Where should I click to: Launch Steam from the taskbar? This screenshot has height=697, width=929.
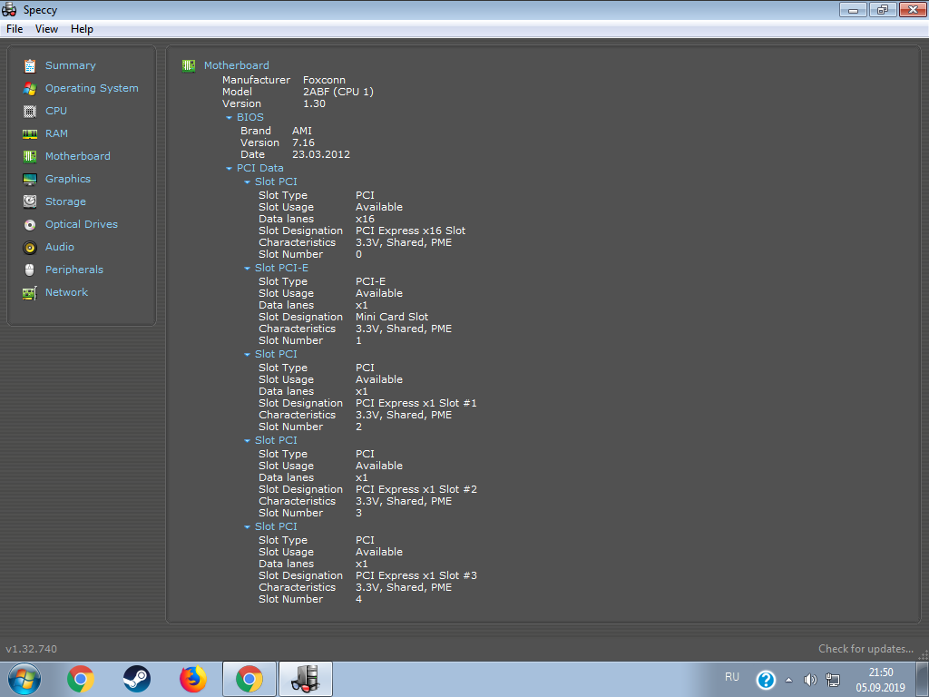tap(136, 678)
